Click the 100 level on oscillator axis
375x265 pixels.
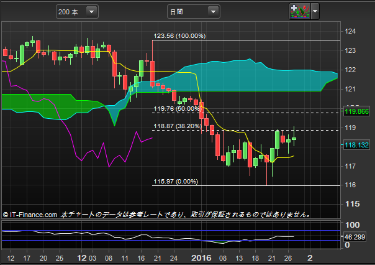352,225
